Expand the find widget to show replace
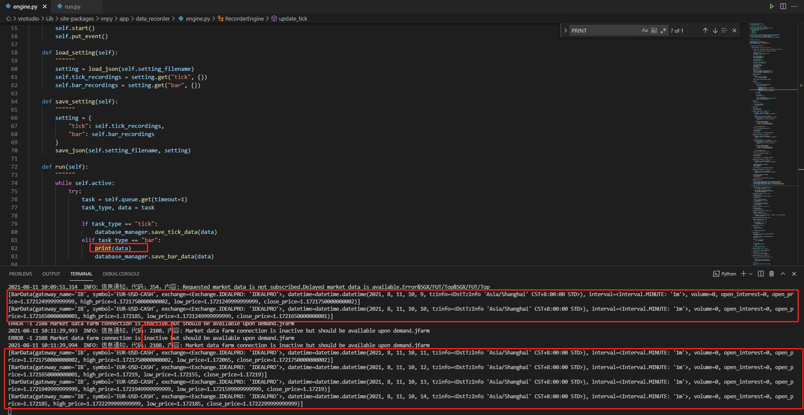 point(566,30)
